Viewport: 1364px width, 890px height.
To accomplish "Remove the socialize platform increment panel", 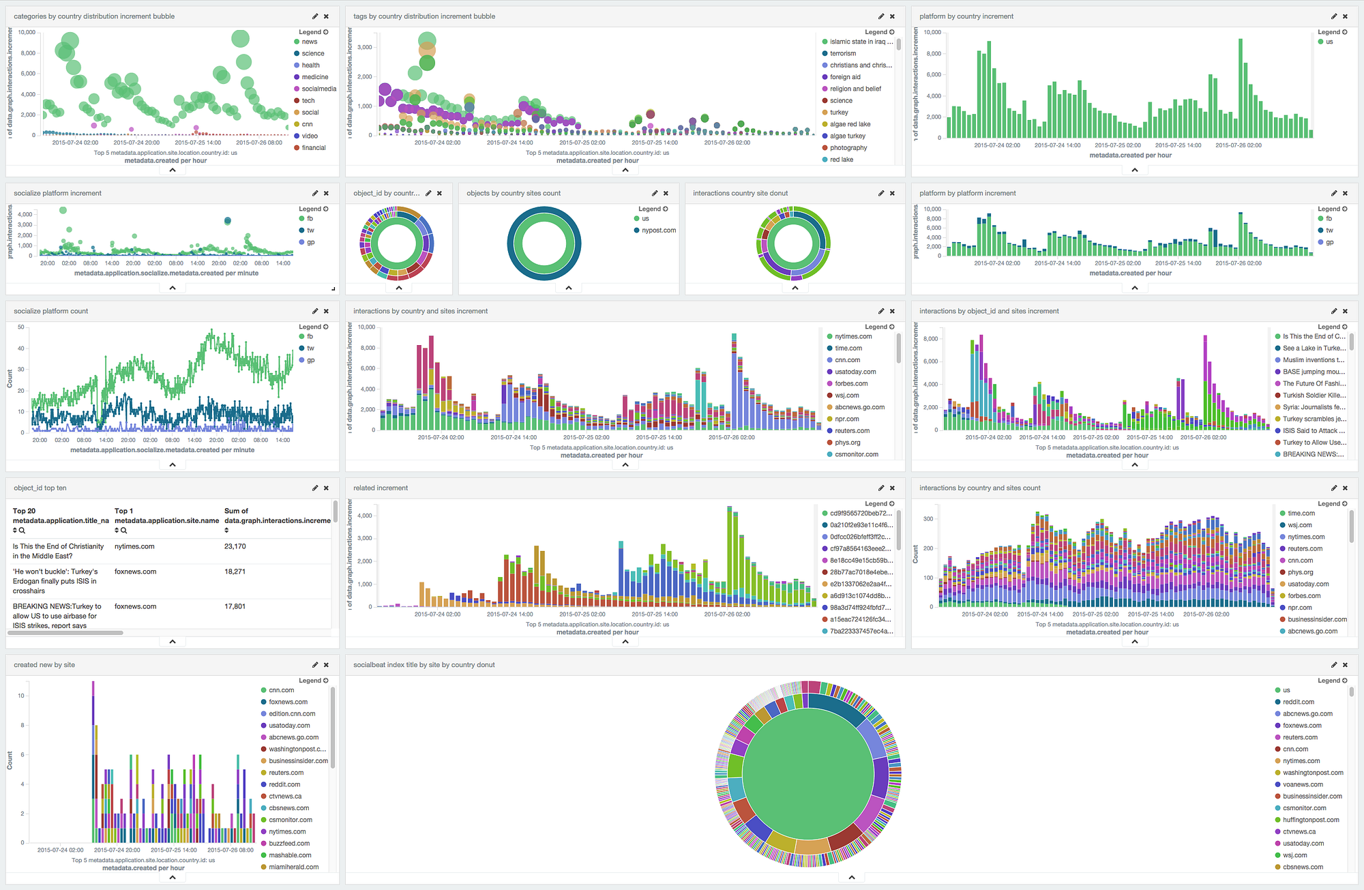I will click(x=326, y=193).
